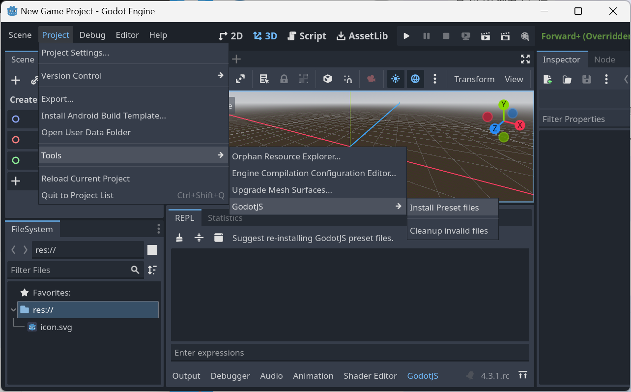Add a new scene tab
Screen dimensions: 631x392
tap(236, 60)
